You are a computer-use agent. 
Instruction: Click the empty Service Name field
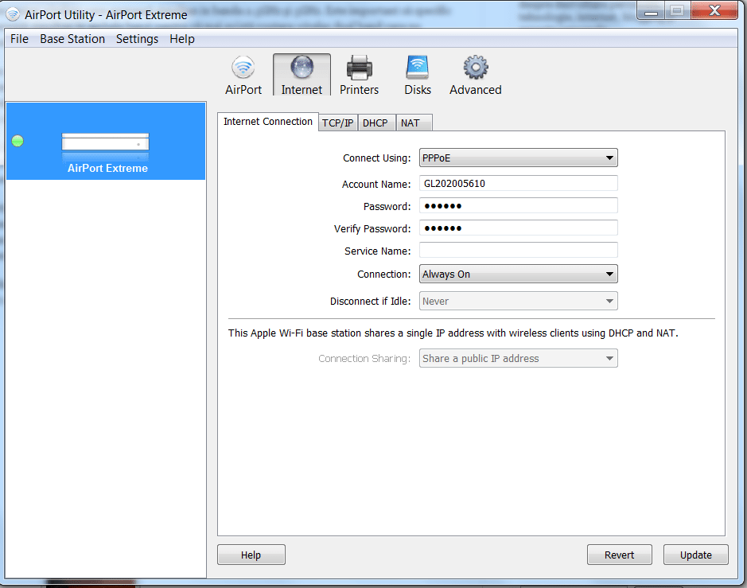click(x=518, y=251)
